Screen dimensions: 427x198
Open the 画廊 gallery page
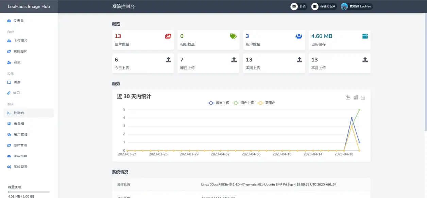(x=29, y=82)
